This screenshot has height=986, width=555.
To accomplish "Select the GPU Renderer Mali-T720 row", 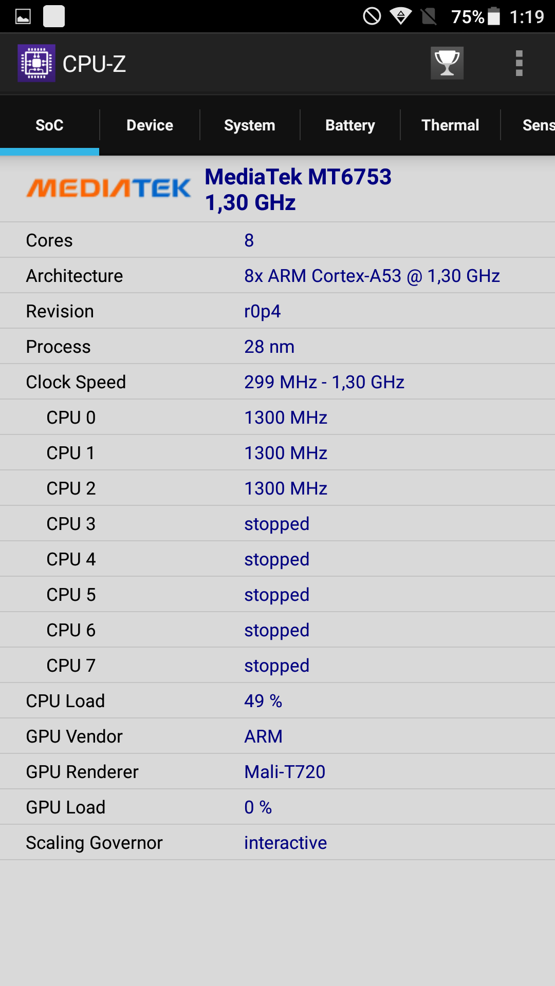I will [x=277, y=772].
